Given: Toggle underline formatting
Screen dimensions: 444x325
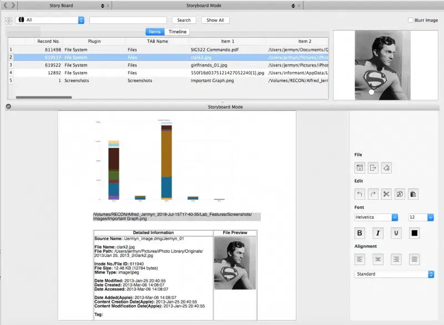Looking at the screenshot, I should 396,233.
